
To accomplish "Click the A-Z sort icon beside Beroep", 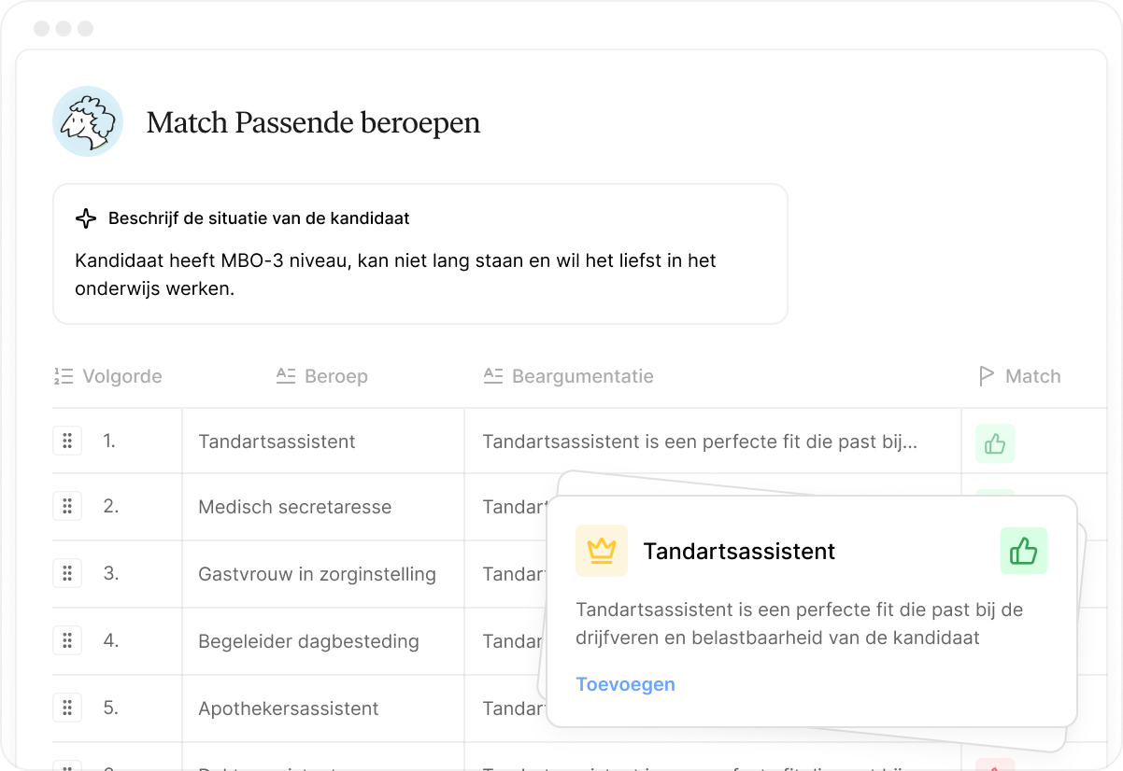I will 285,376.
